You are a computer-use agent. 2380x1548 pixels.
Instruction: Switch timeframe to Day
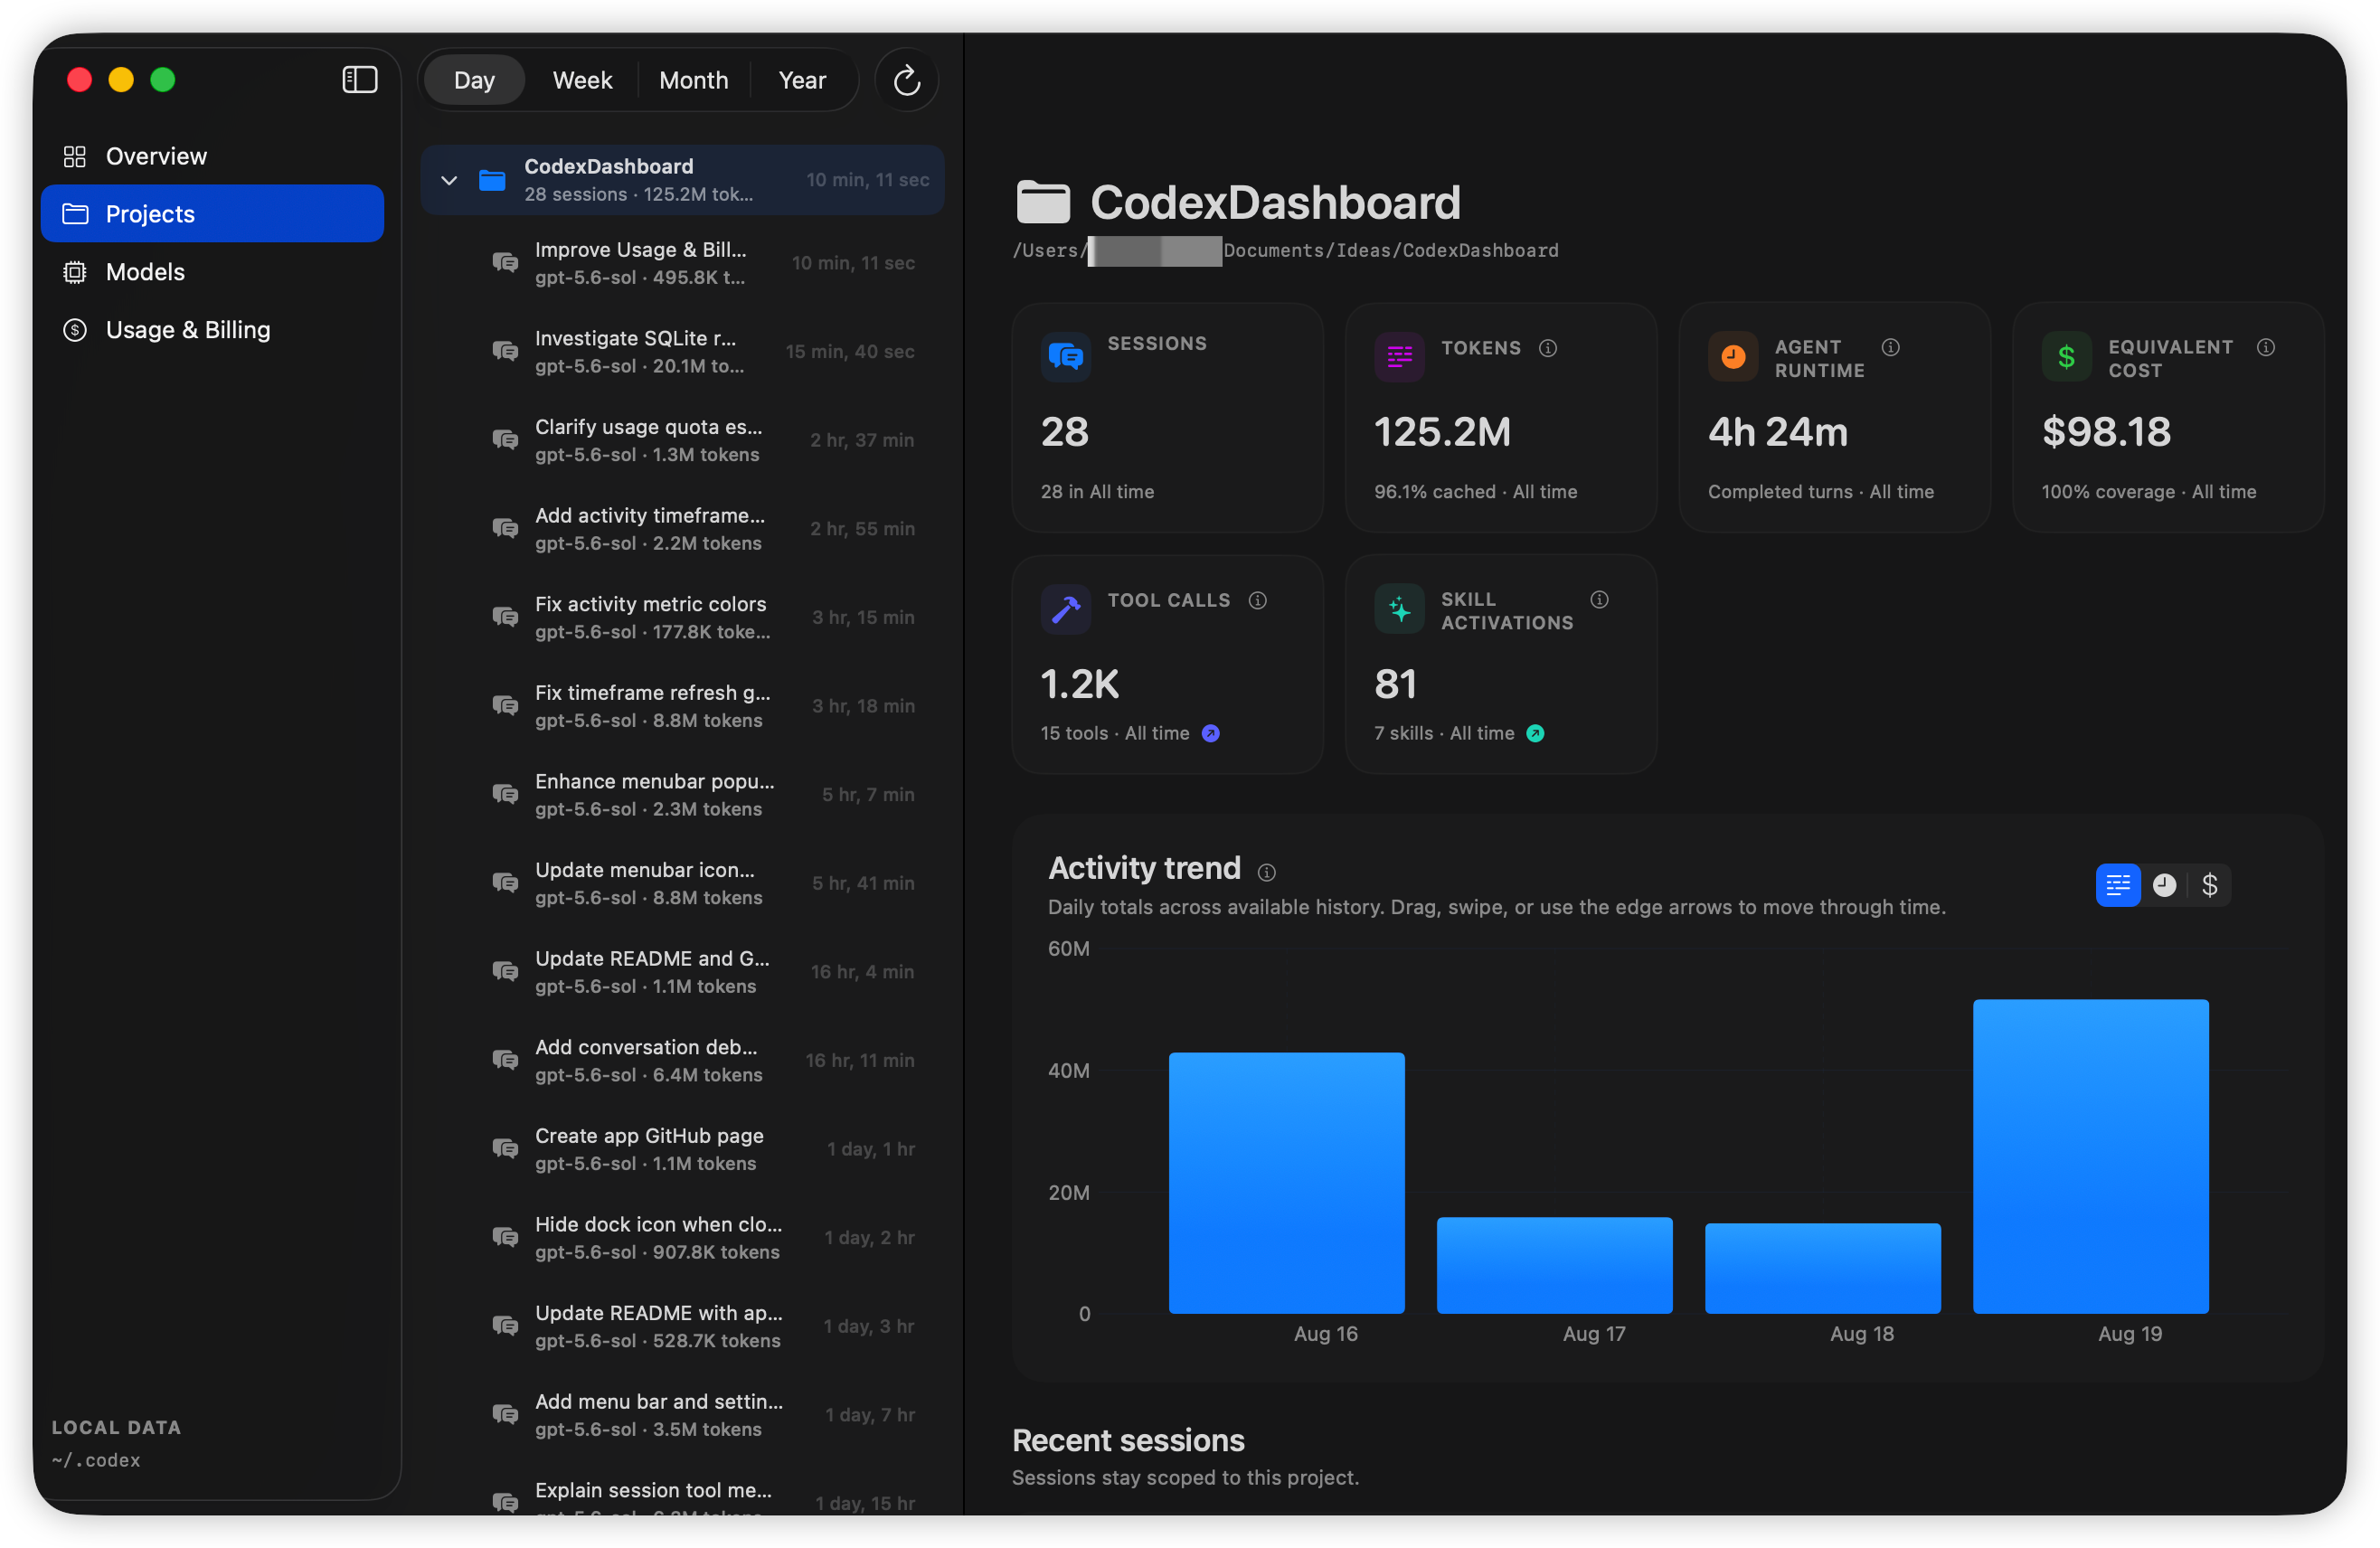pyautogui.click(x=474, y=80)
